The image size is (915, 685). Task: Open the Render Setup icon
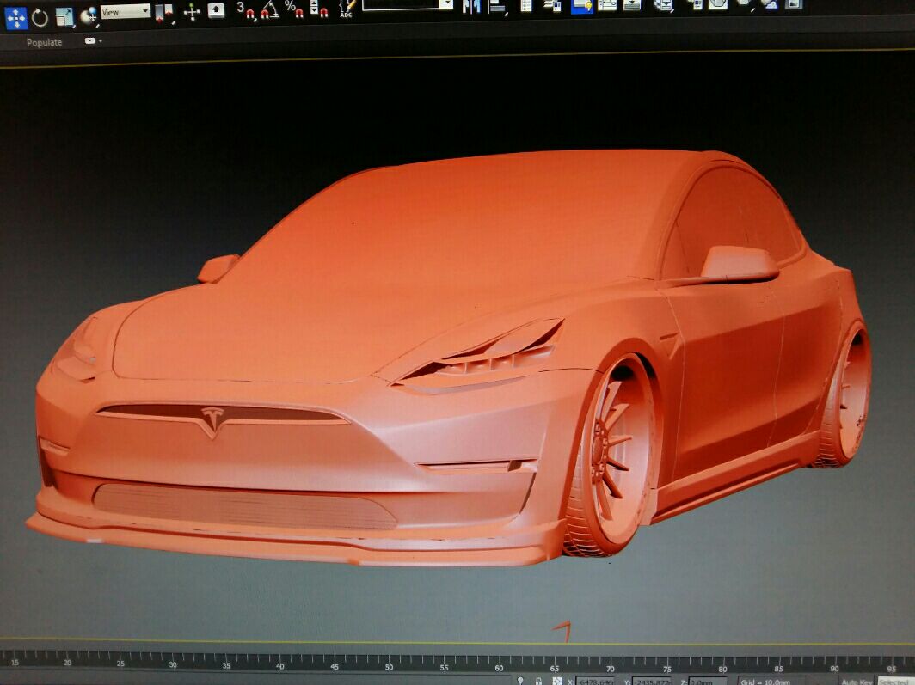(695, 4)
